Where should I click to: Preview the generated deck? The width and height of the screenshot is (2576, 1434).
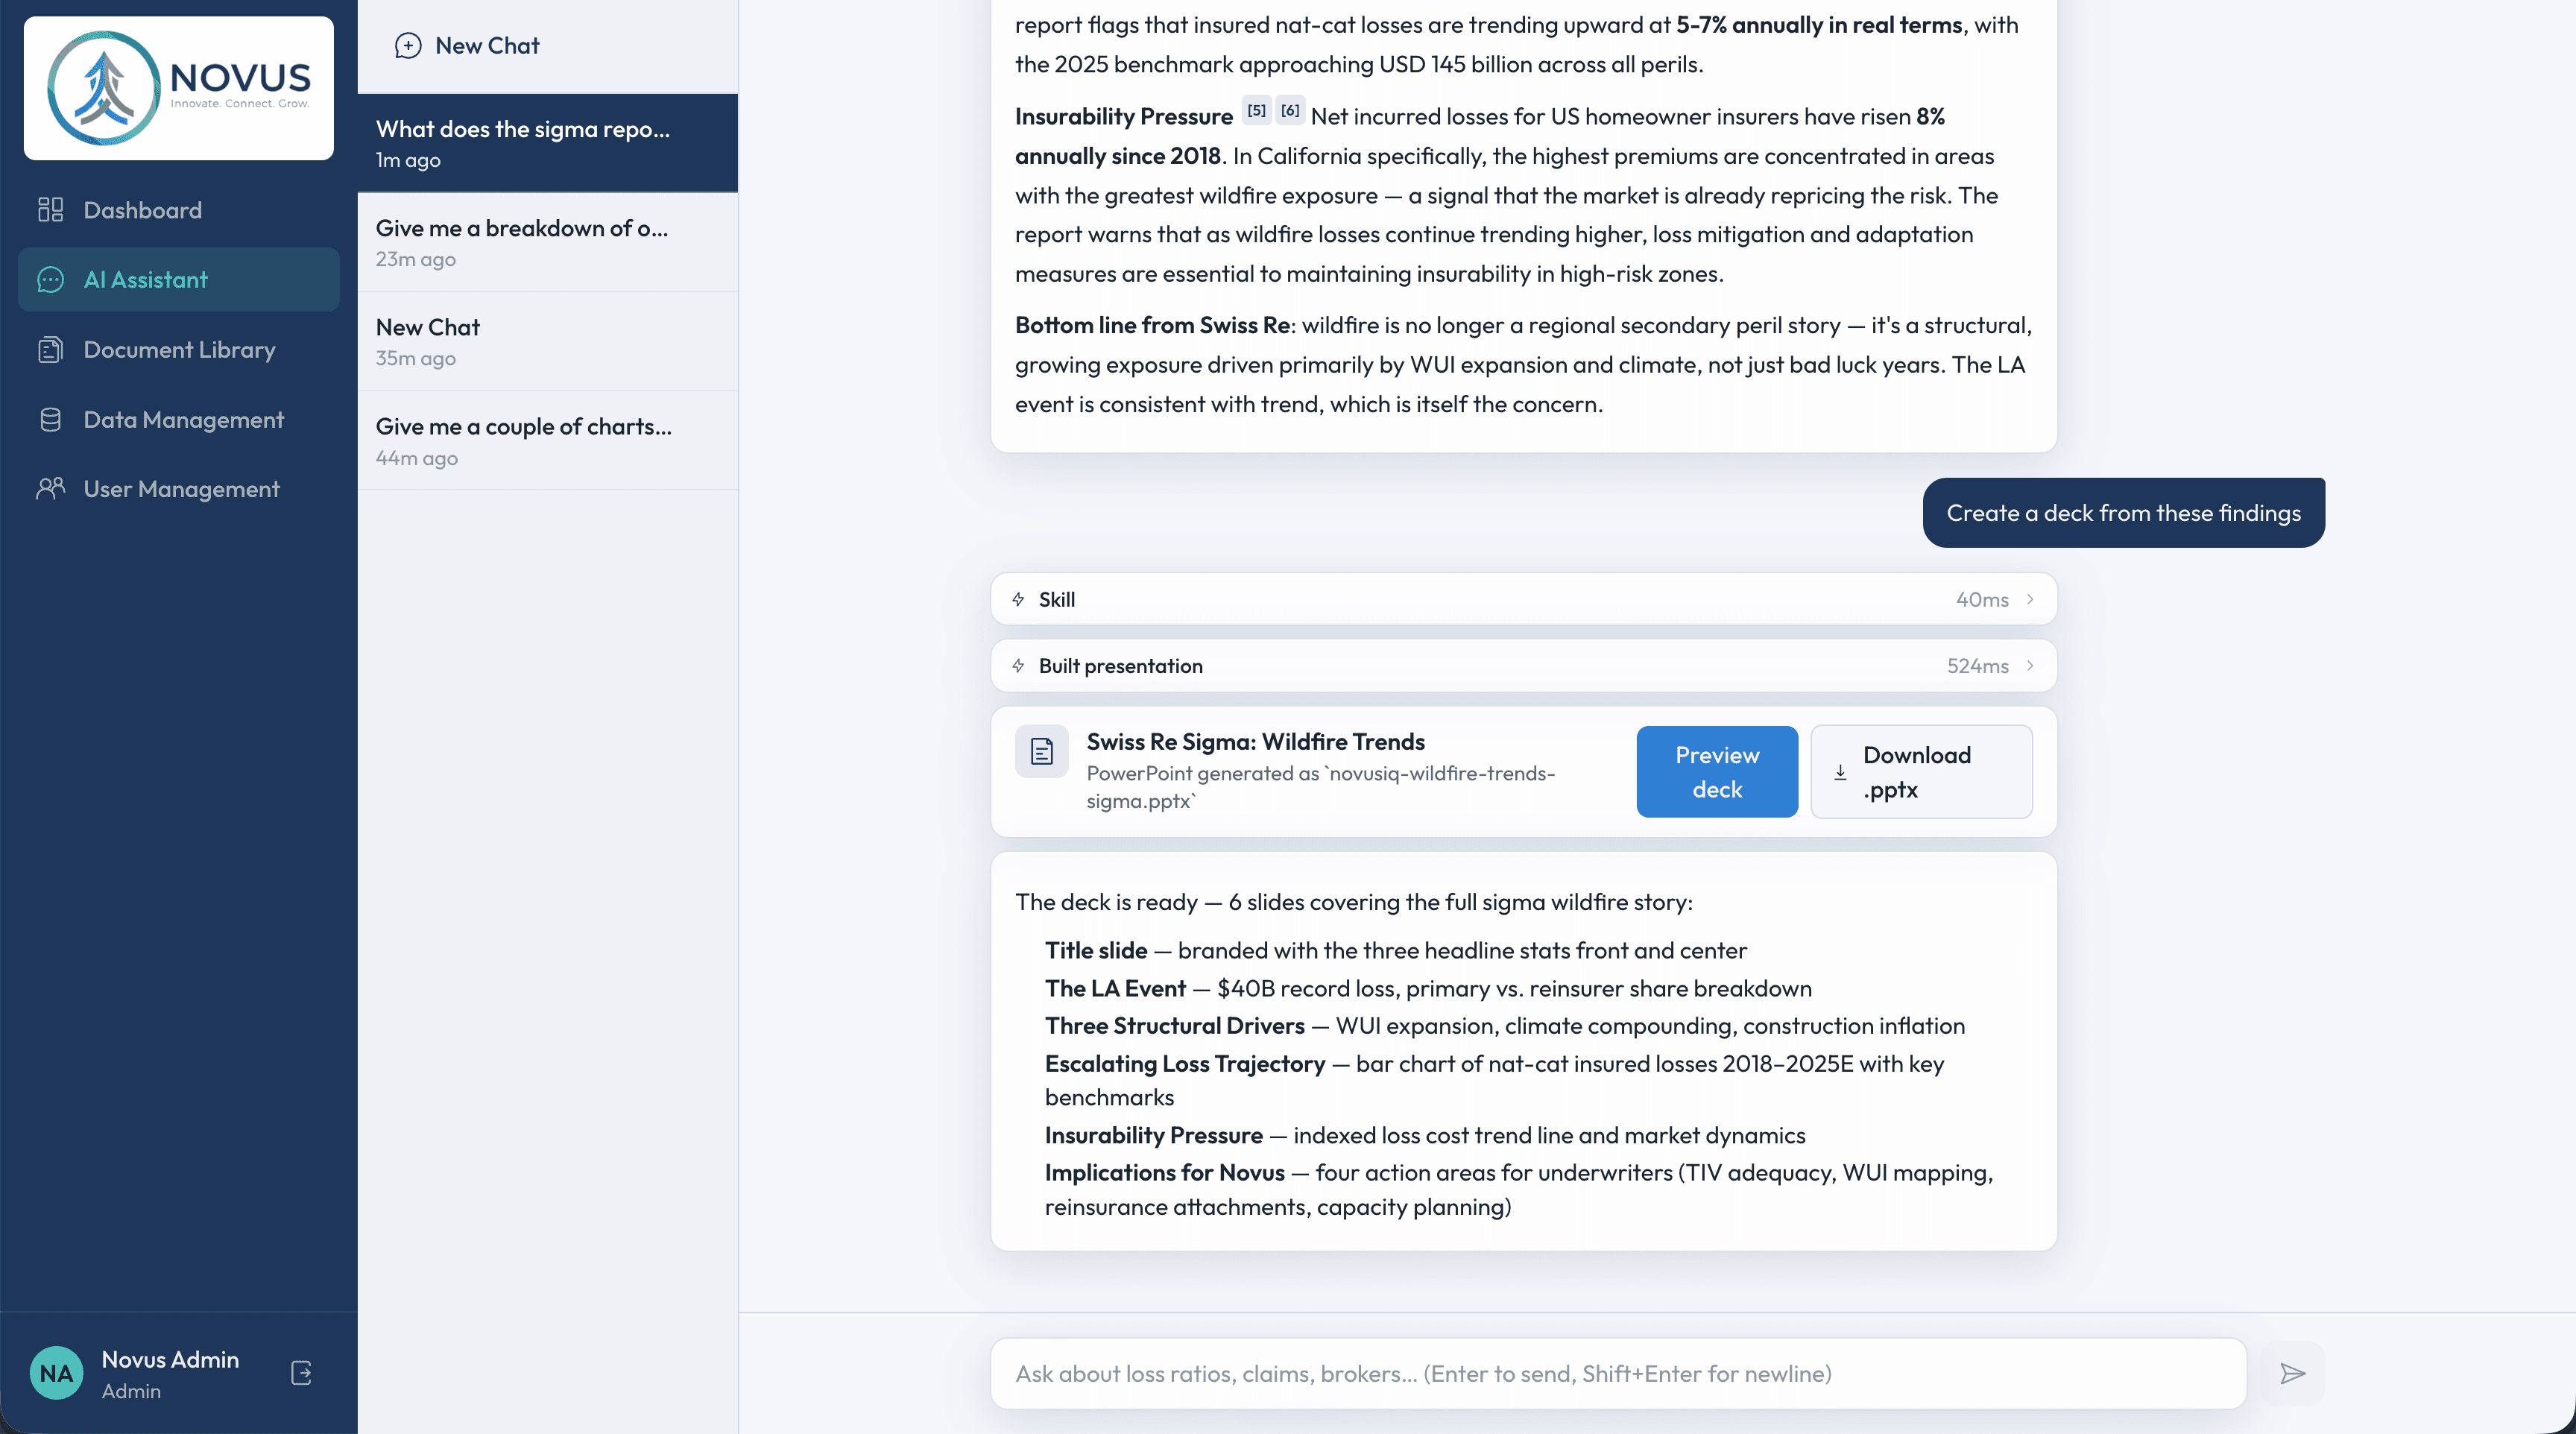(x=1717, y=772)
